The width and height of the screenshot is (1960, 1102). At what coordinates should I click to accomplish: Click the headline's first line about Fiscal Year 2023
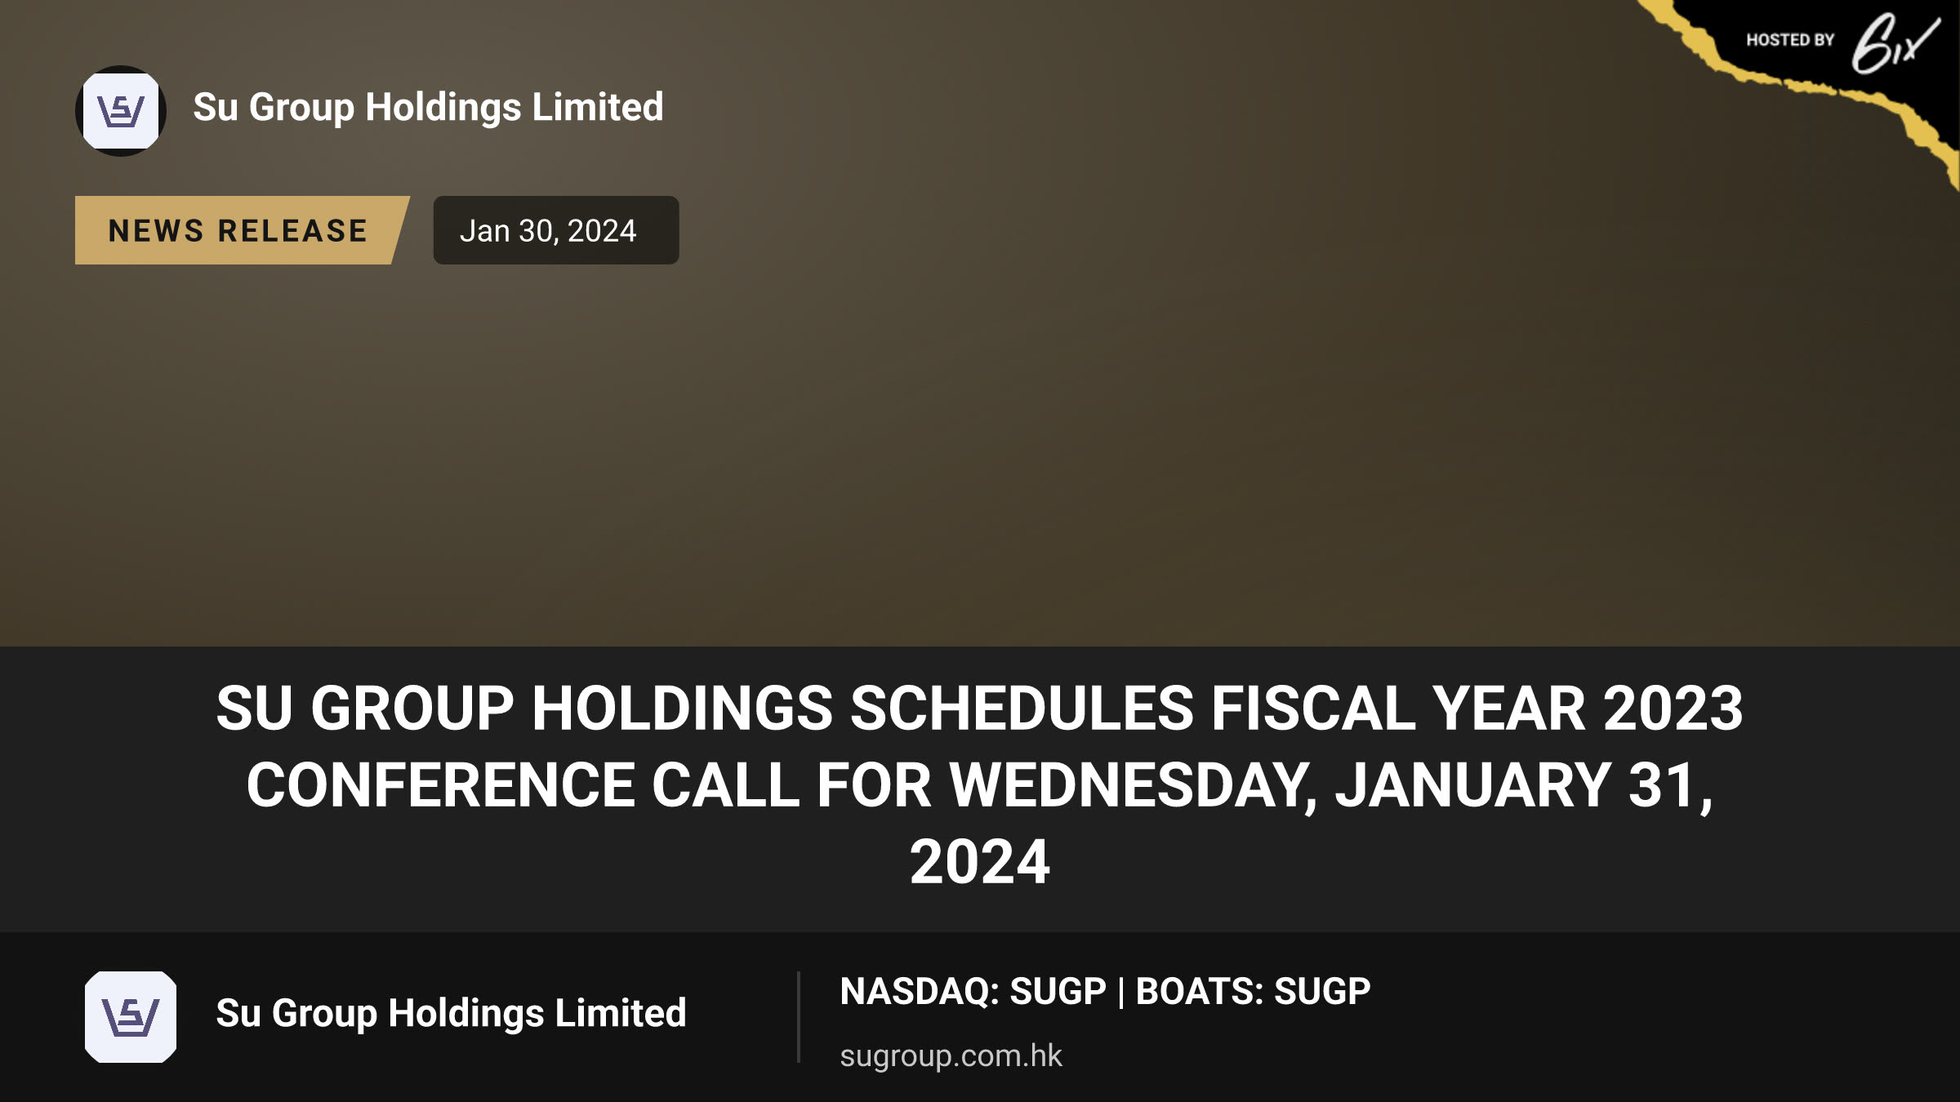click(980, 708)
